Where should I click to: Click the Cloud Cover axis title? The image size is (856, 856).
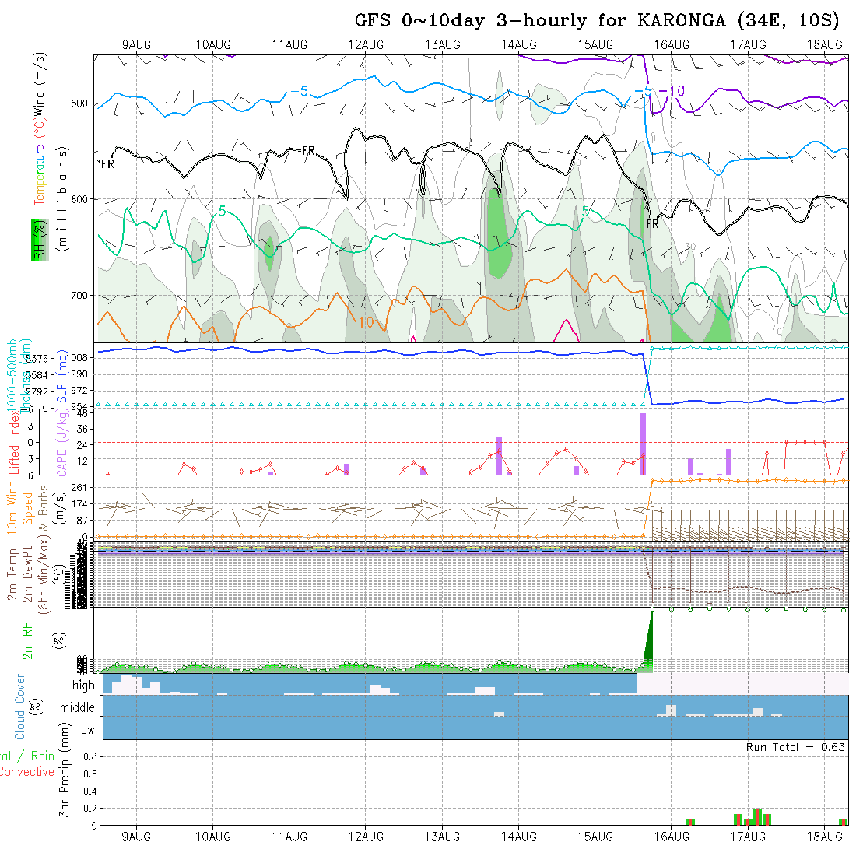pos(19,707)
